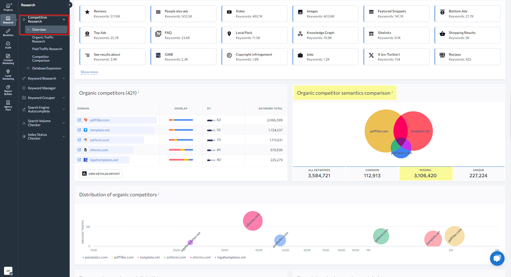This screenshot has height=277, width=511.
Task: Click Distribution of organic competitors info icon
Action: [159, 194]
